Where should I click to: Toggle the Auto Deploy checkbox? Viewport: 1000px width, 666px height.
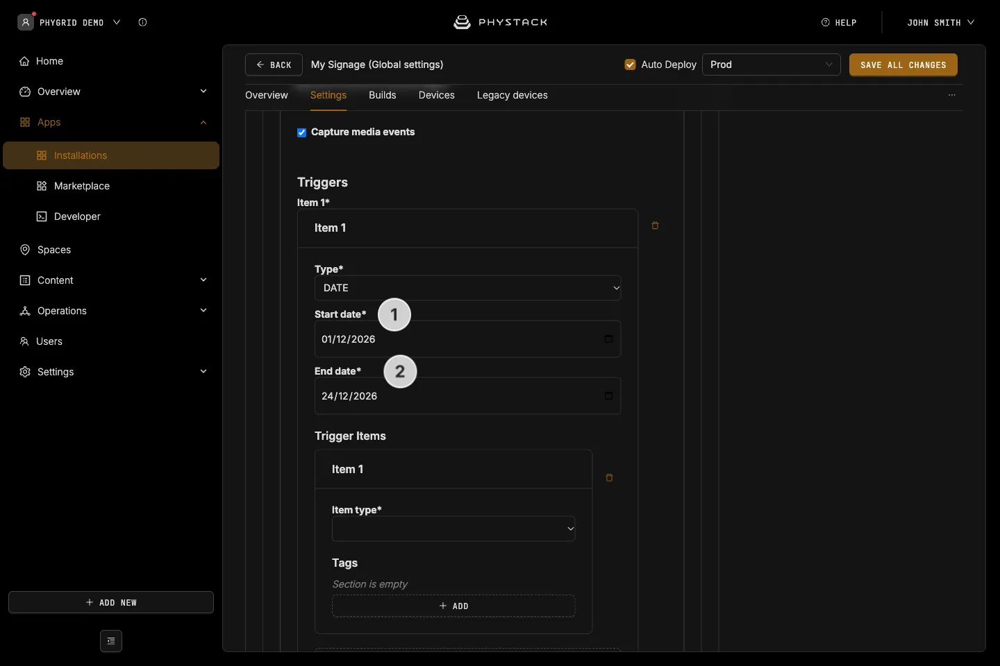631,65
